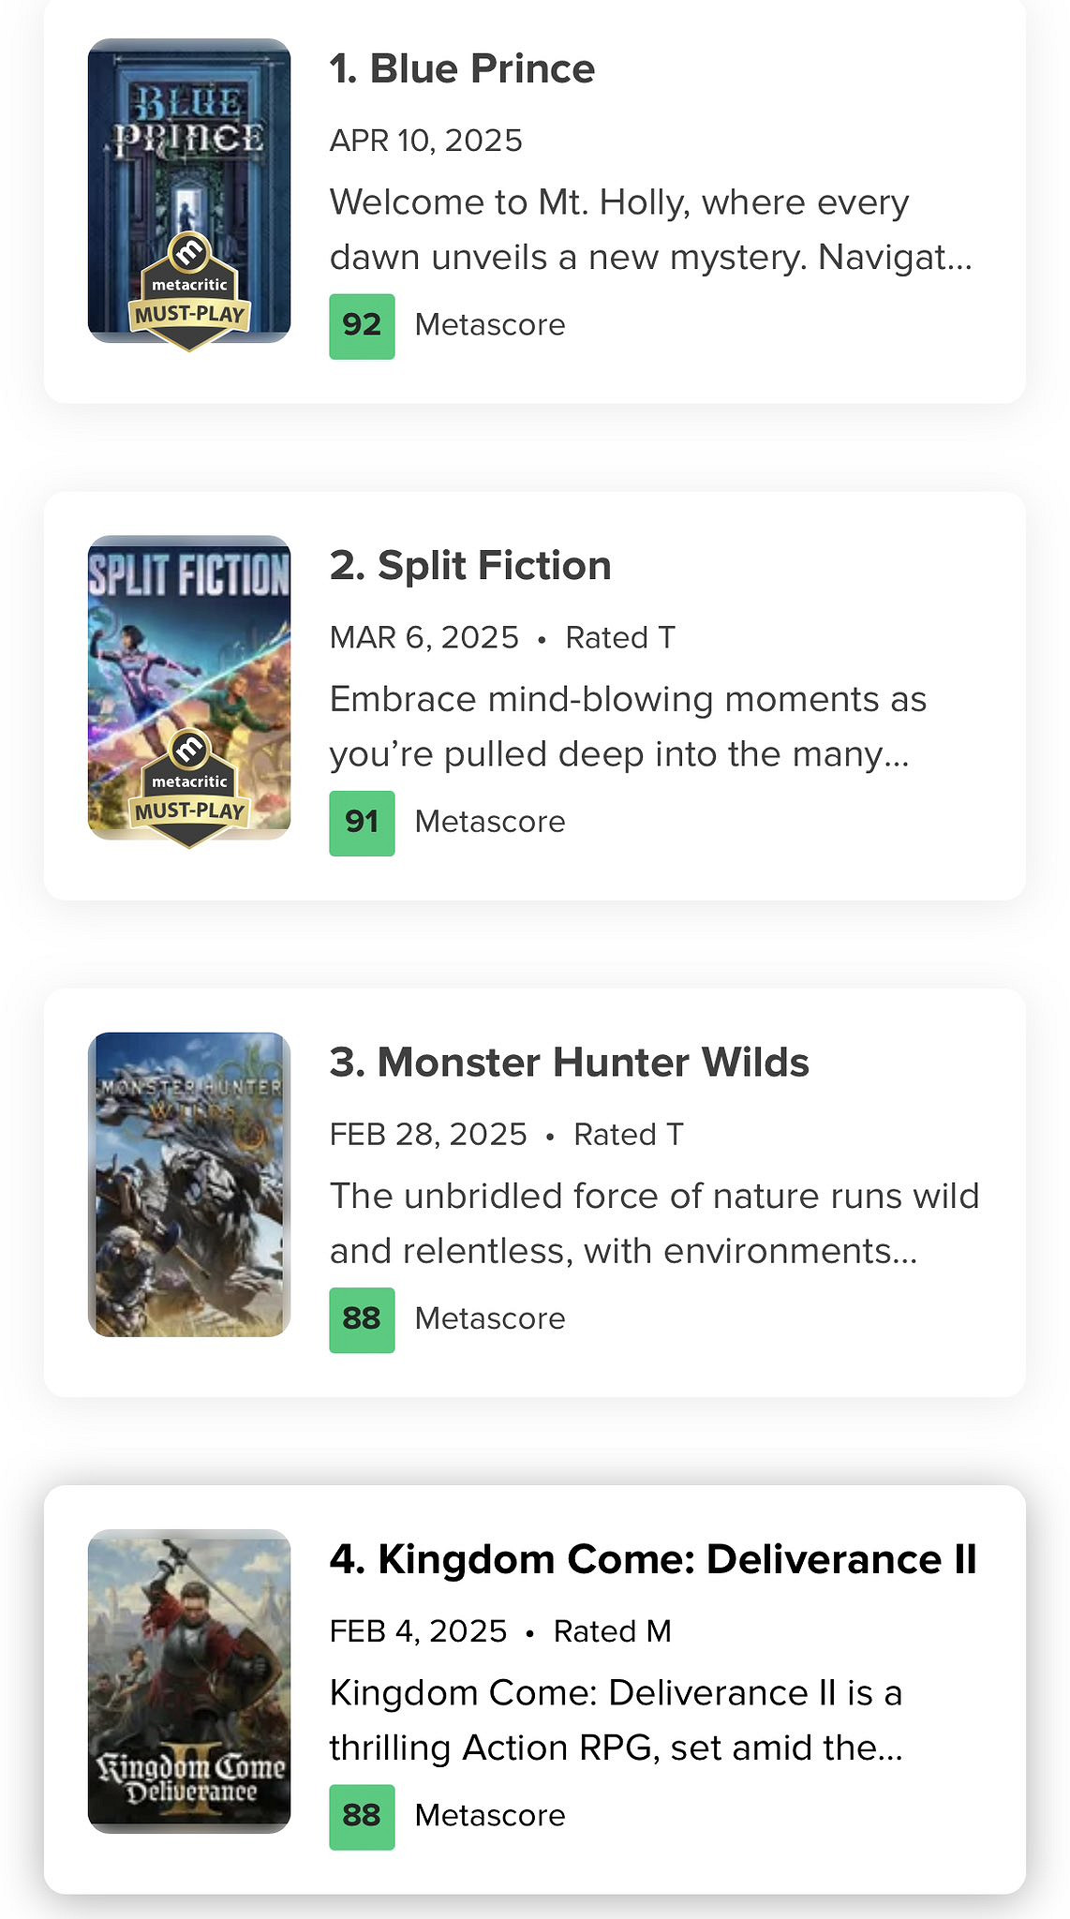Open the '2. Split Fiction' title link

tap(470, 566)
